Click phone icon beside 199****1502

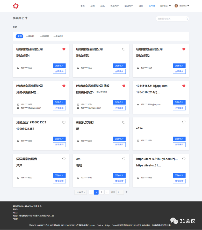click(x=78, y=68)
